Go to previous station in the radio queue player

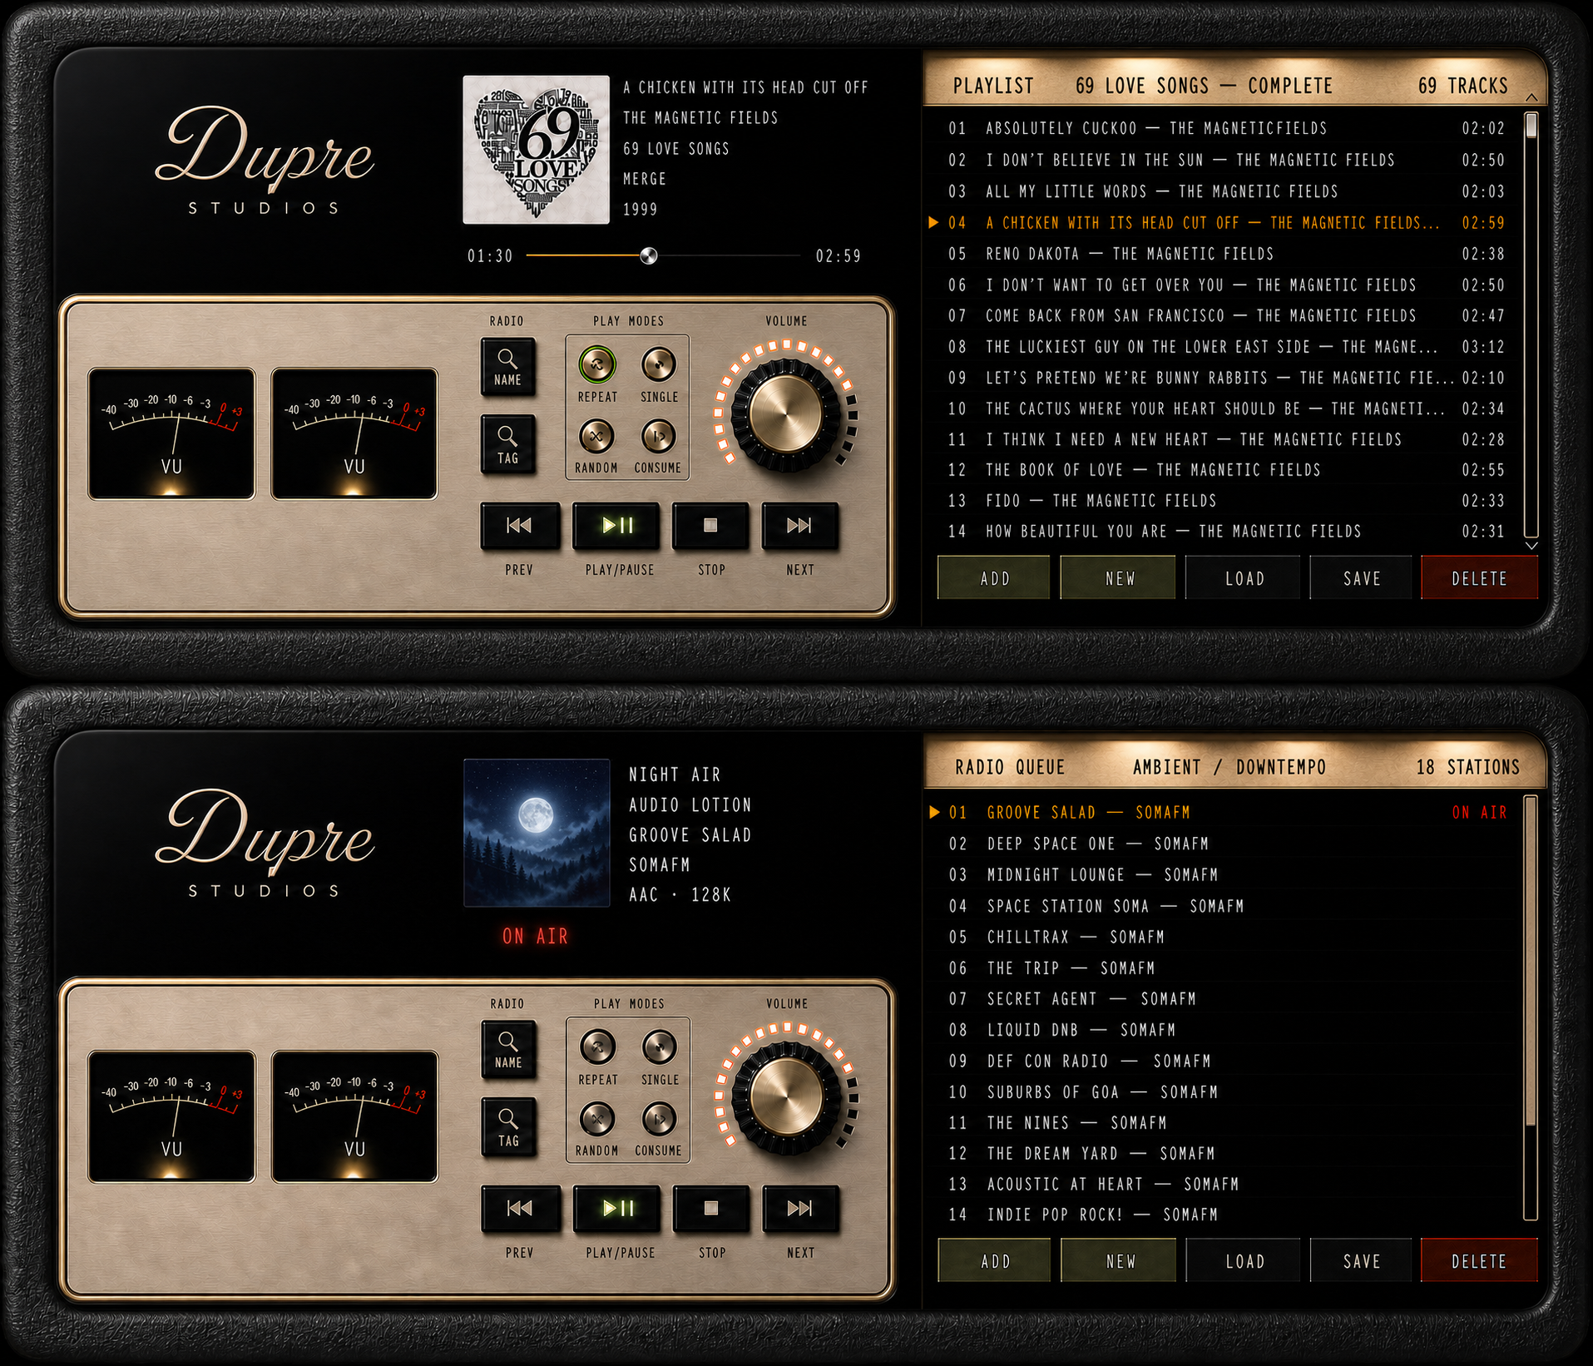pyautogui.click(x=520, y=1209)
